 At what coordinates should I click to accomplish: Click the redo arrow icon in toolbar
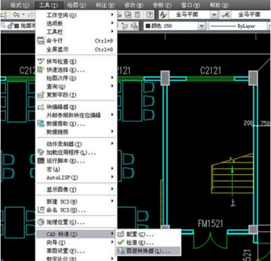[x=30, y=15]
